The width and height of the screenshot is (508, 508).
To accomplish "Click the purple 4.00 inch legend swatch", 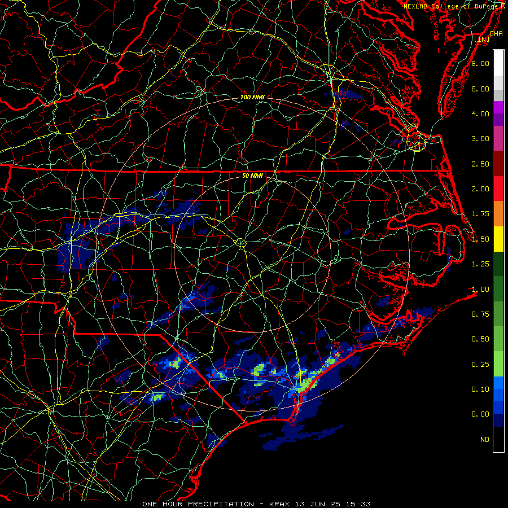I will [x=498, y=113].
